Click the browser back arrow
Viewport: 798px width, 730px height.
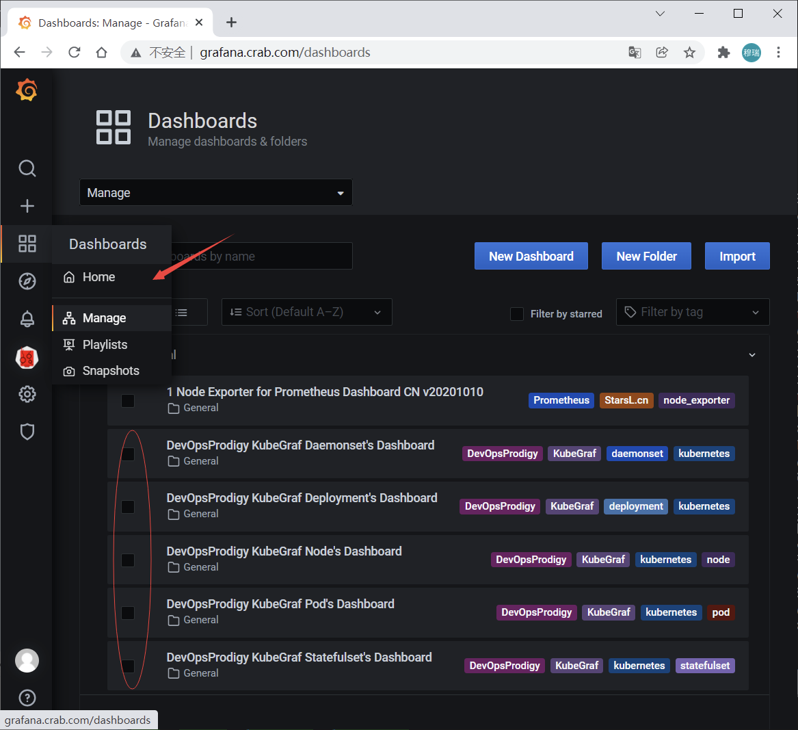click(x=19, y=52)
